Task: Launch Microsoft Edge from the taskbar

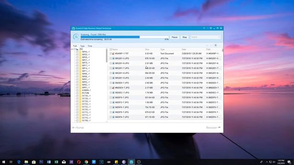Action: [x=19, y=162]
